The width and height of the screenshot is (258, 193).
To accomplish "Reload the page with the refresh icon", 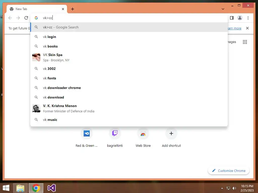I will coord(26,18).
